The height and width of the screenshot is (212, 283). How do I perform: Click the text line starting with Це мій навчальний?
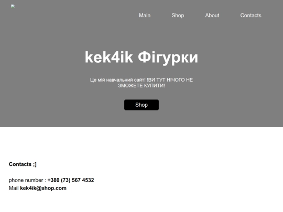click(141, 80)
